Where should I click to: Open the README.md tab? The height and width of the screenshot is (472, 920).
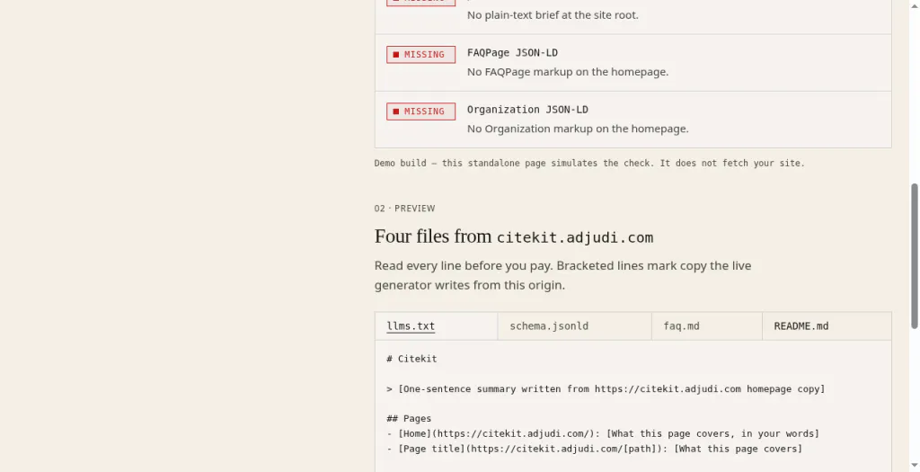point(827,325)
